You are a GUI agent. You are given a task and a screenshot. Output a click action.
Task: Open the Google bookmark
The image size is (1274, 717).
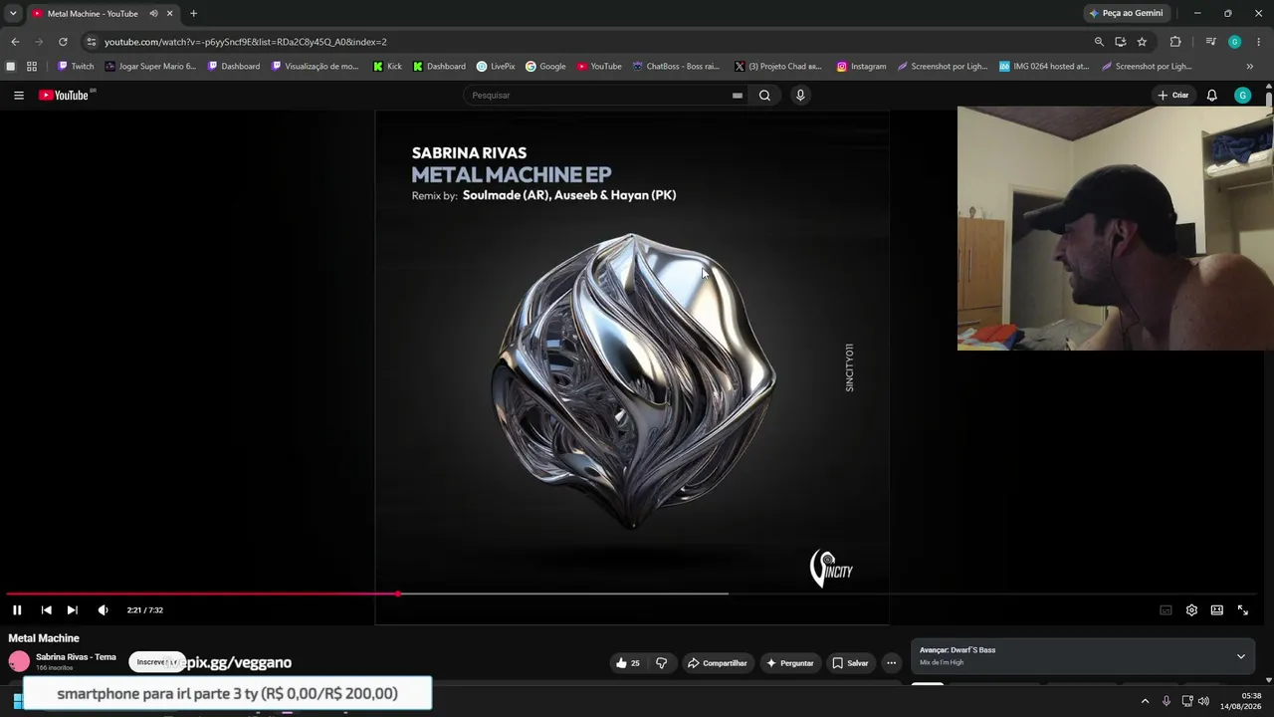(545, 67)
